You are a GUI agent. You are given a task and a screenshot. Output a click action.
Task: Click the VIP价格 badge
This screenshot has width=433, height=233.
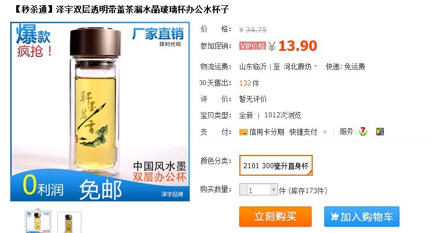pos(253,46)
